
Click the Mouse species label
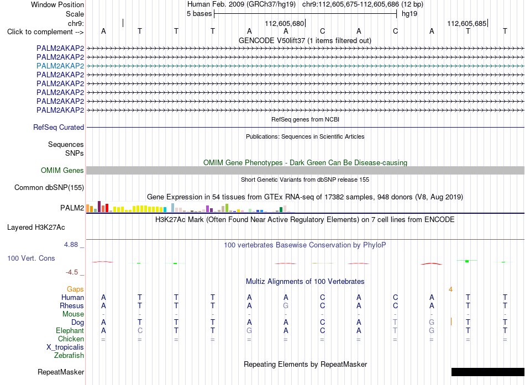pyautogui.click(x=73, y=314)
